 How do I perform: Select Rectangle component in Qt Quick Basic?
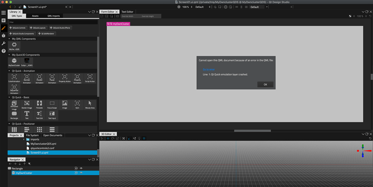(x=14, y=115)
